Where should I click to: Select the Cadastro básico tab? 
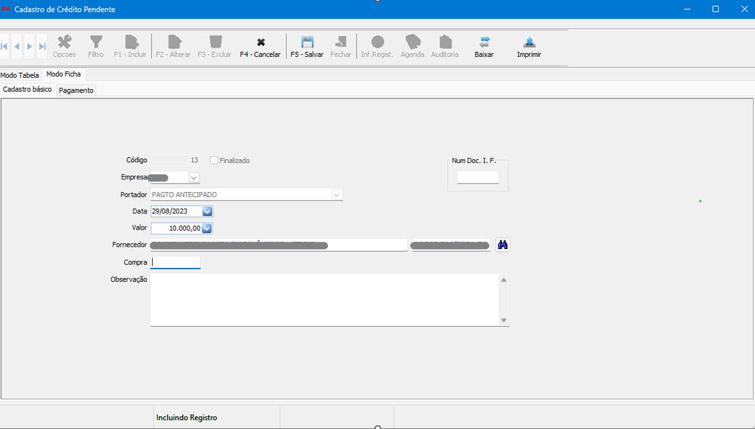click(28, 89)
